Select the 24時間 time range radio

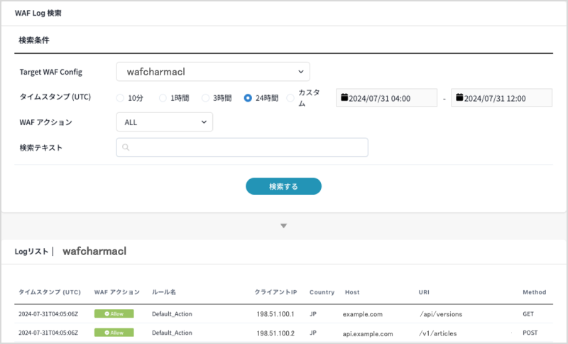(x=248, y=98)
